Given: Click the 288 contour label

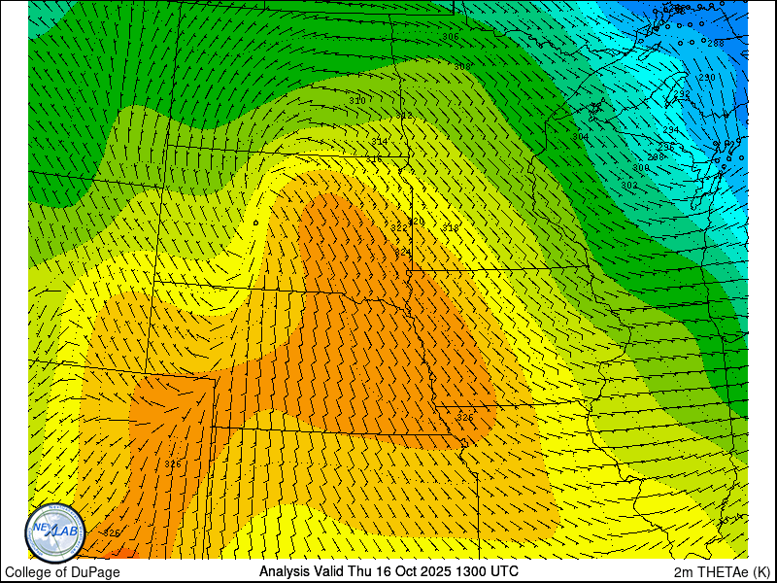Looking at the screenshot, I should pyautogui.click(x=716, y=44).
